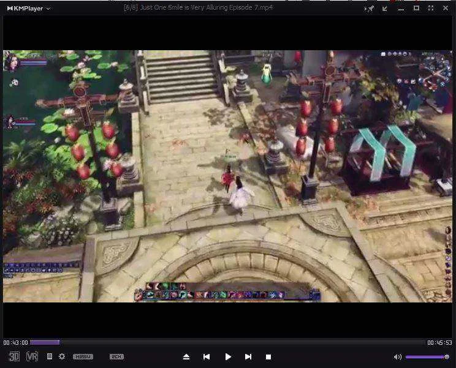Enter fullscreen mode icon in title bar
The image size is (456, 368).
pyautogui.click(x=431, y=9)
